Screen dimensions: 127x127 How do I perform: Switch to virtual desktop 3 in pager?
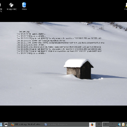tap(106, 124)
